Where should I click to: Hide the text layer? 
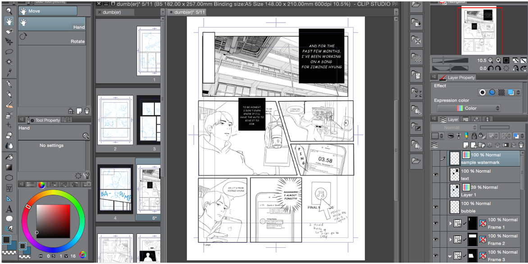click(x=436, y=175)
